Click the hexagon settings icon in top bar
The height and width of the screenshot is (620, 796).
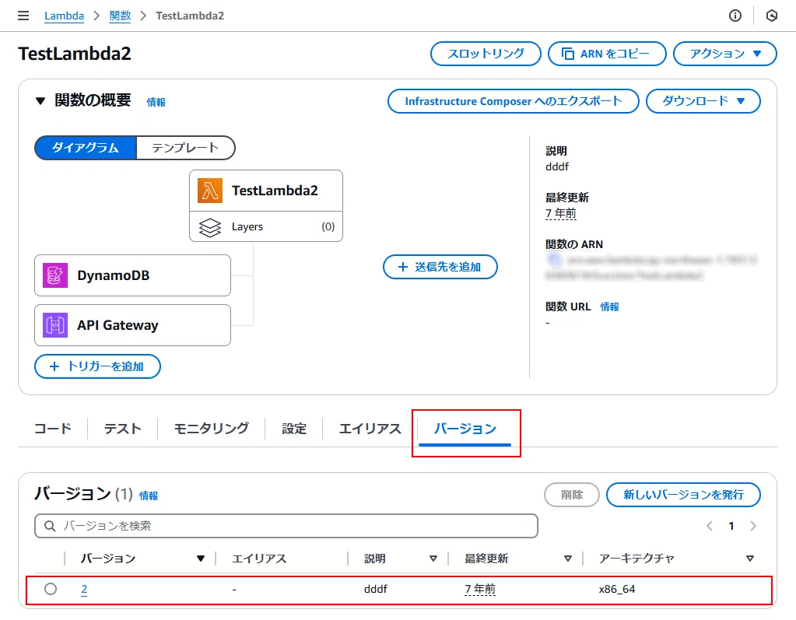point(772,16)
